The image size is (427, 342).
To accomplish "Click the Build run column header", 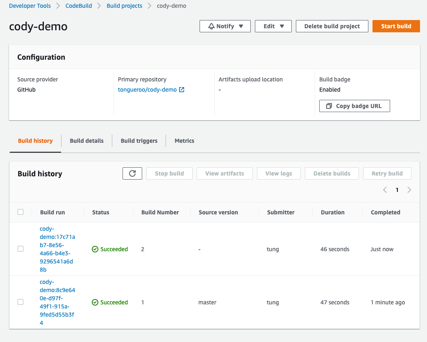I will pos(52,212).
